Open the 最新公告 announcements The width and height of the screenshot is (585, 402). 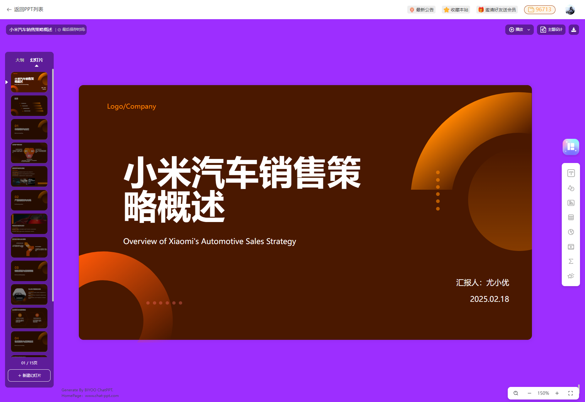point(421,10)
